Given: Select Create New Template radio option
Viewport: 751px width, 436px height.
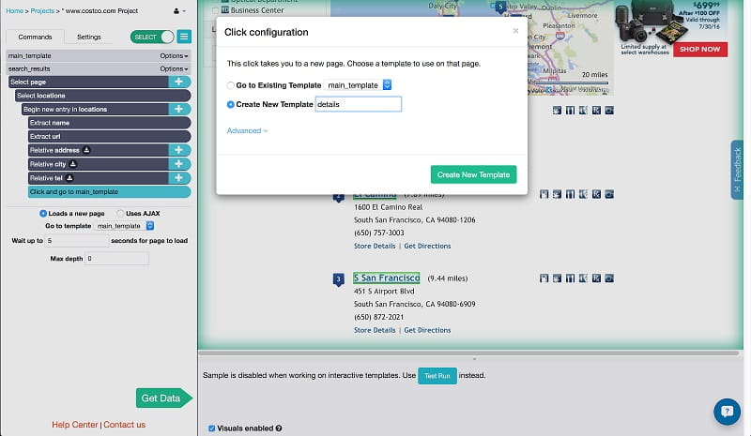Looking at the screenshot, I should click(230, 104).
